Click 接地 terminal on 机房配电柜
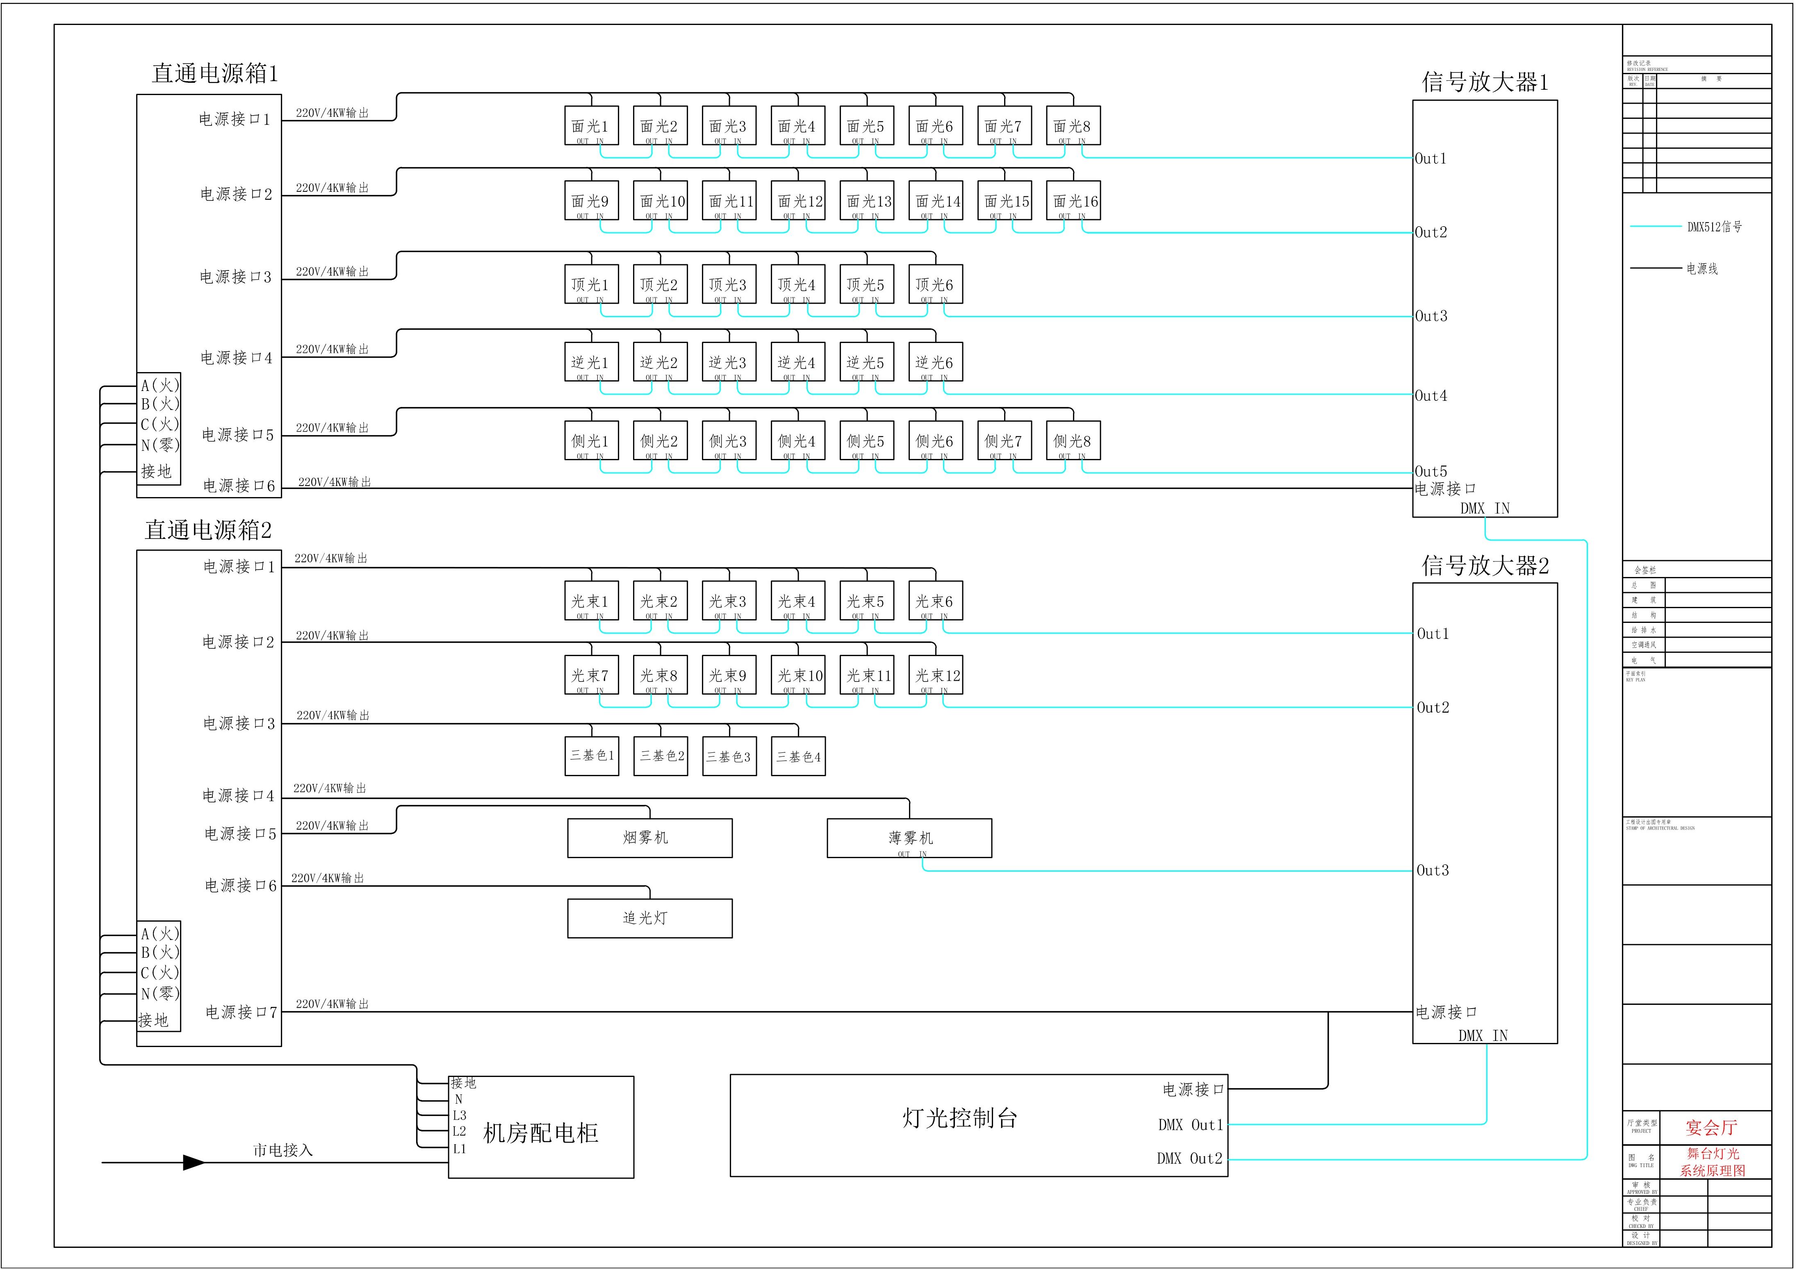 pyautogui.click(x=463, y=1083)
